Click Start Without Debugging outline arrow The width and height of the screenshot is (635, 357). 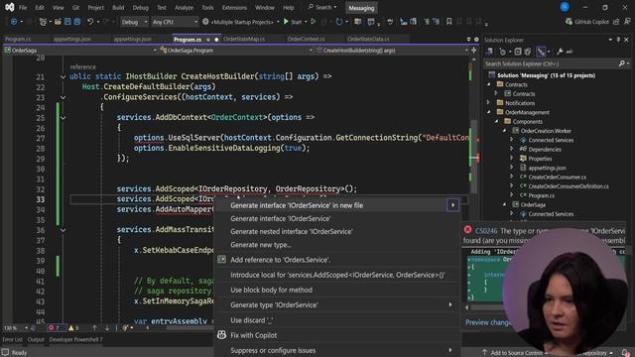pyautogui.click(x=314, y=22)
